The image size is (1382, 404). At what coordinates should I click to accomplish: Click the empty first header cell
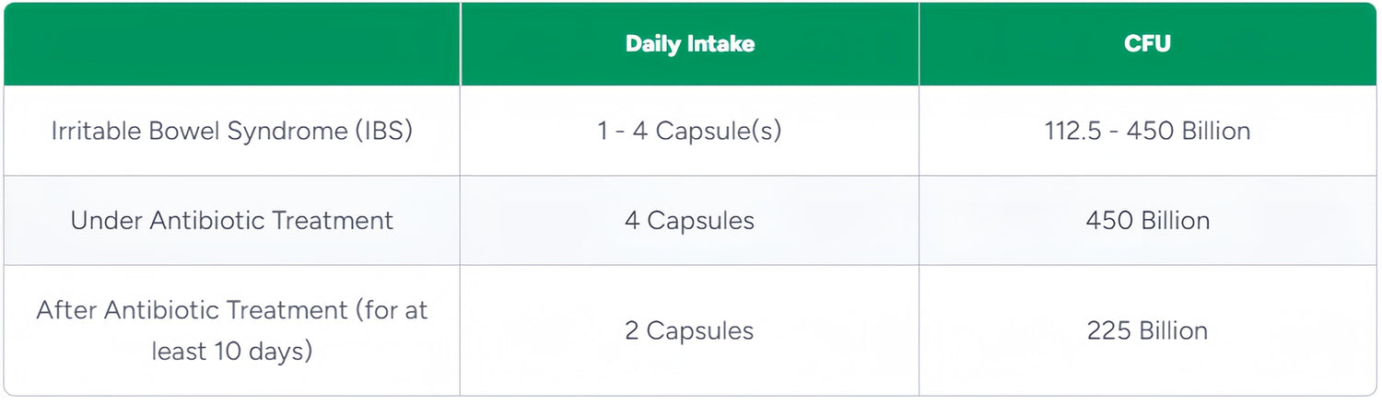[x=231, y=44]
